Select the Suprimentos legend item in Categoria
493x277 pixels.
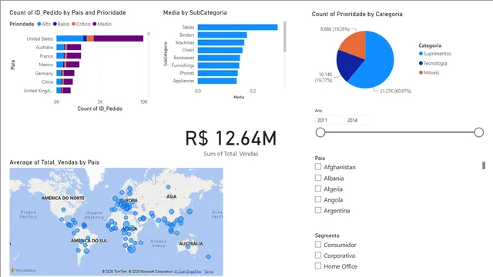(435, 54)
